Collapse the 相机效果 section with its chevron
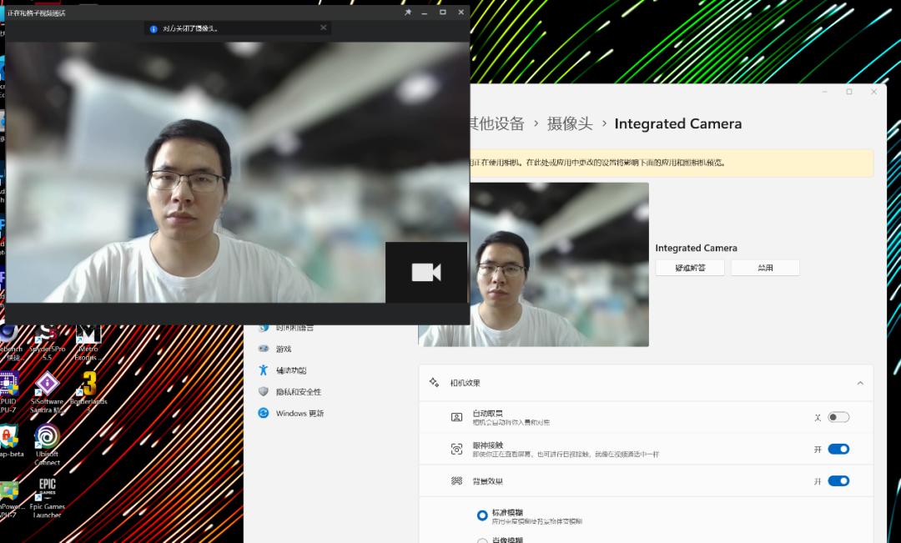901x543 pixels. pyautogui.click(x=860, y=382)
